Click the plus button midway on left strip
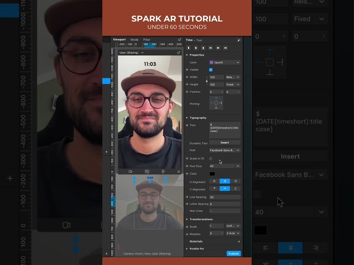Viewport: 354px width, 265px height. click(x=107, y=152)
